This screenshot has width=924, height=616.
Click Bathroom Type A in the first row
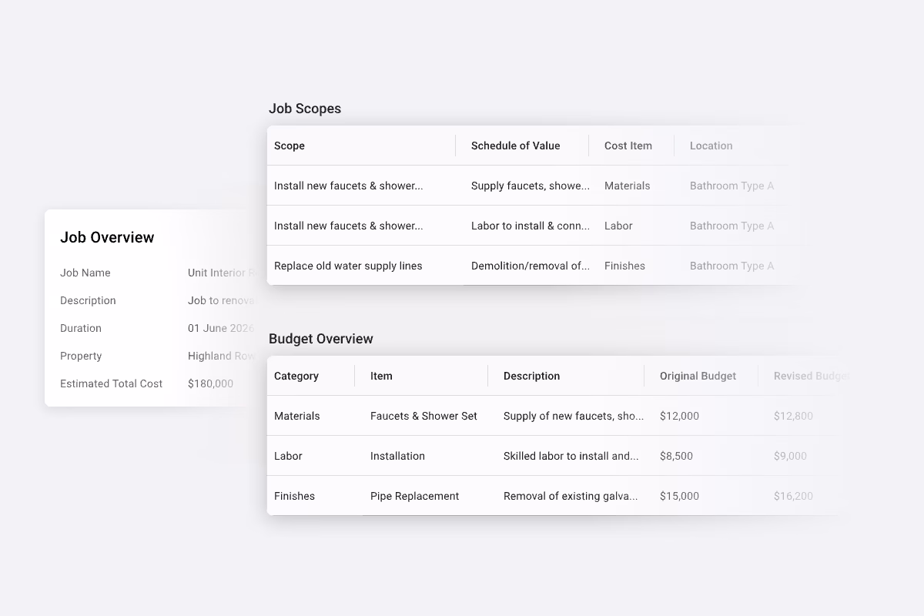click(731, 186)
